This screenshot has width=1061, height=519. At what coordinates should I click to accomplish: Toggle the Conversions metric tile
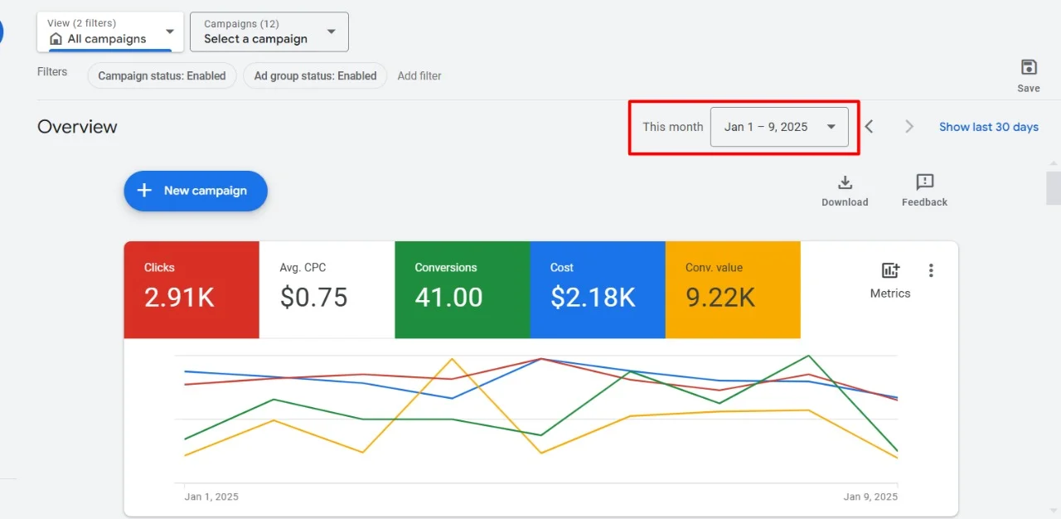(x=462, y=289)
